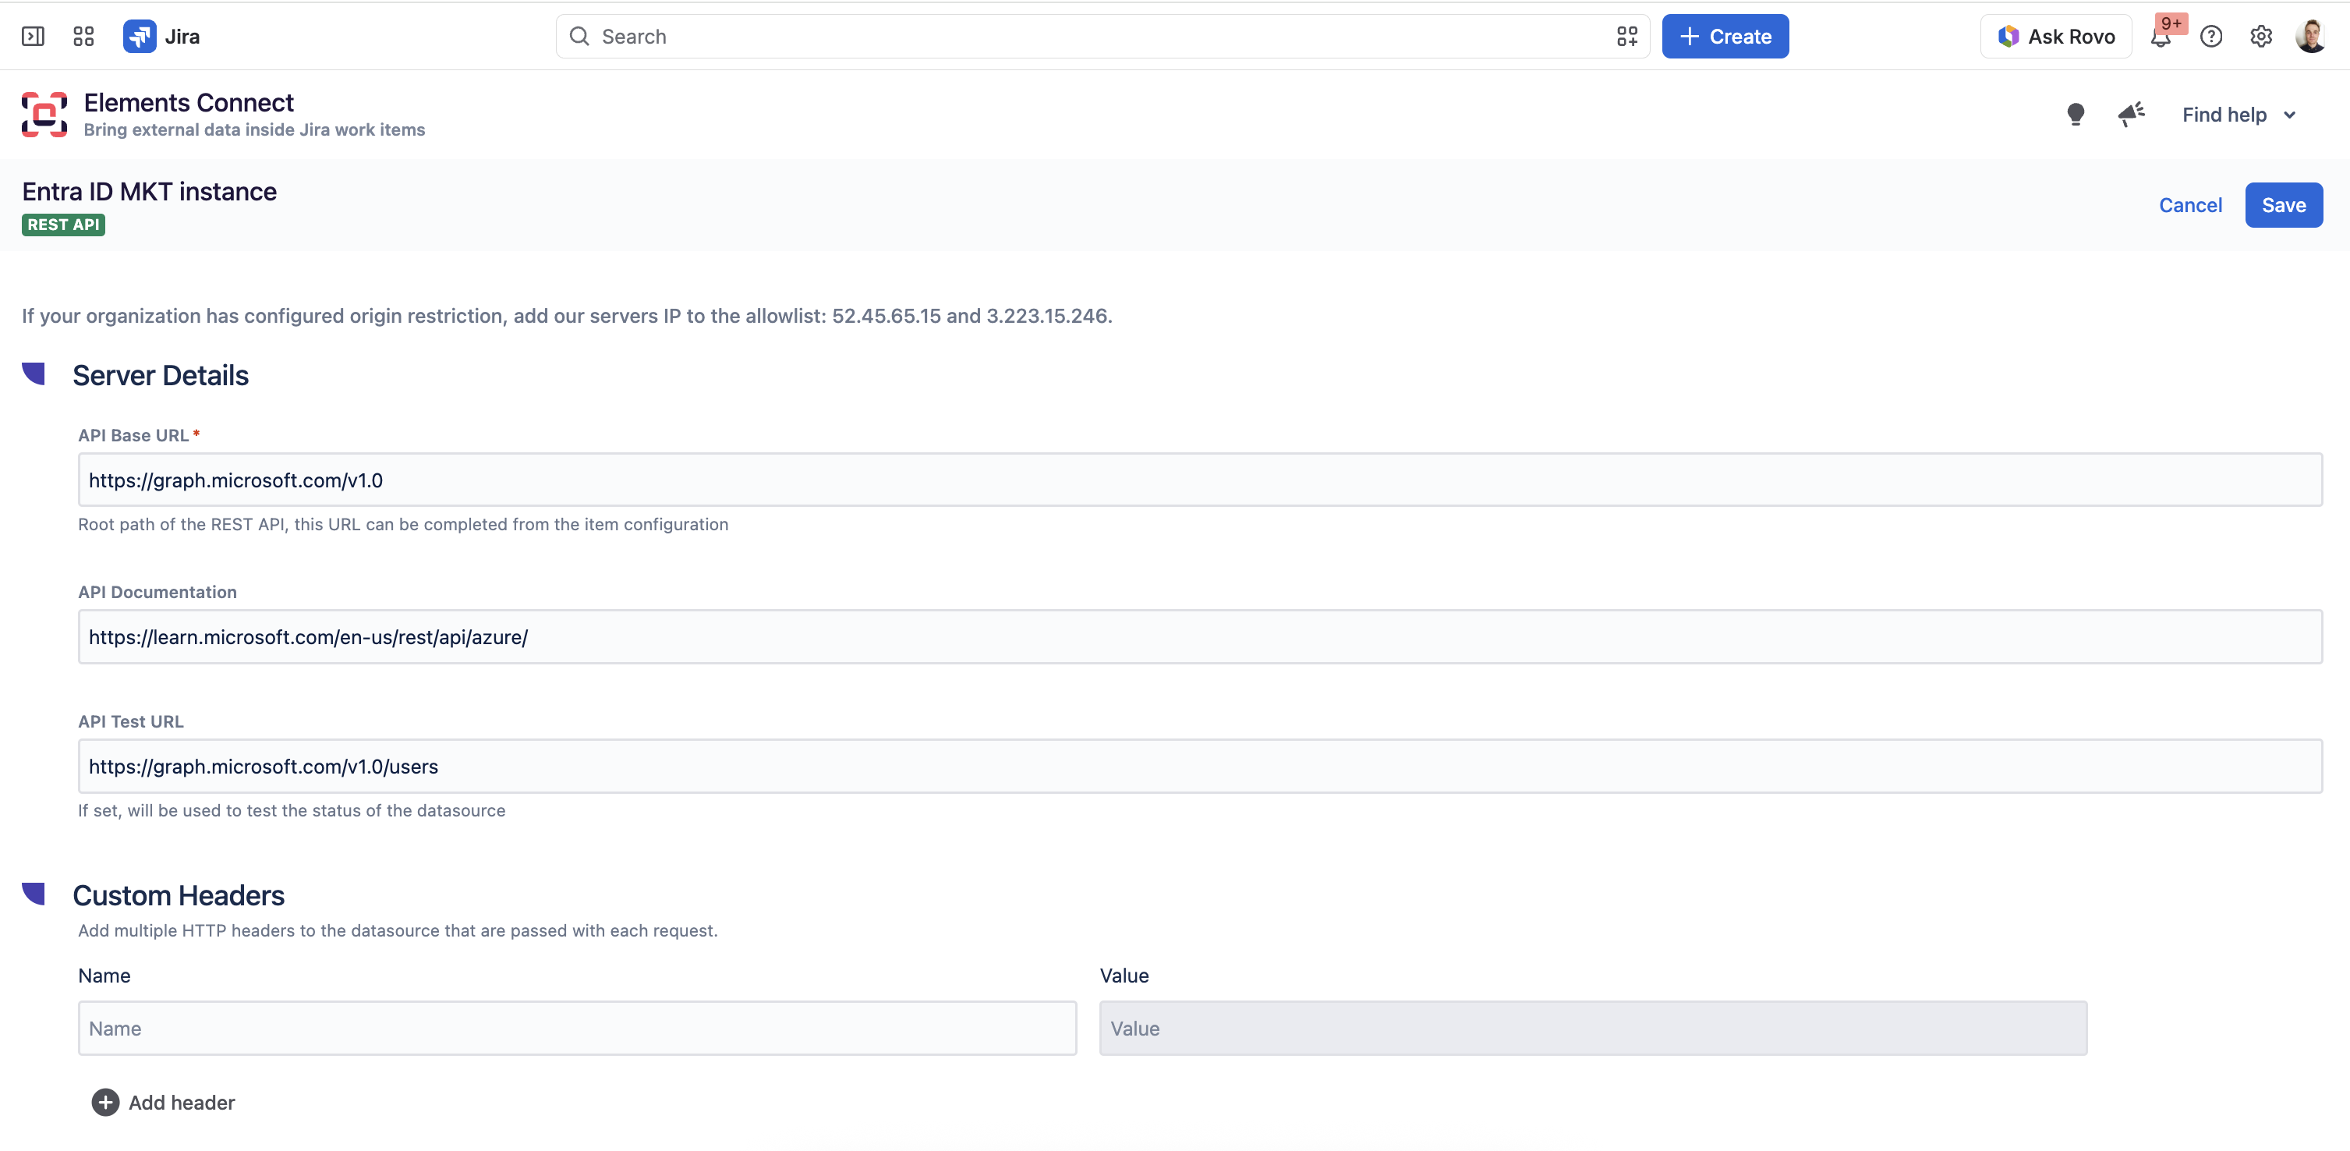Open the notifications bell
Viewport: 2350px width, 1151px height.
pos(2161,37)
